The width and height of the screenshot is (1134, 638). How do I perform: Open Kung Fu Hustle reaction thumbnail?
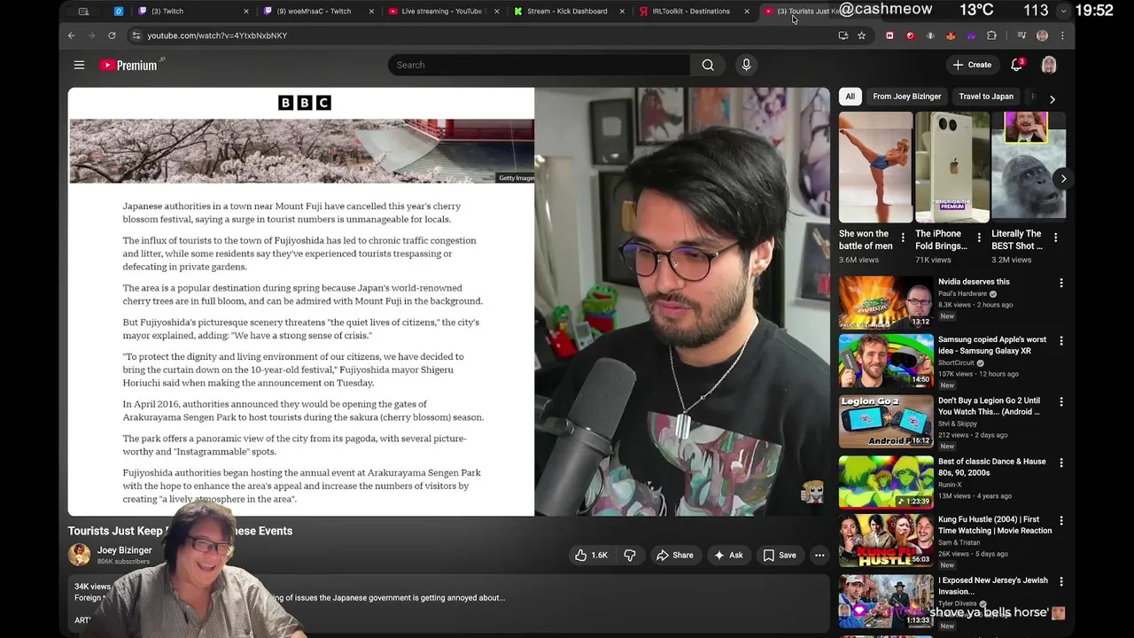886,541
